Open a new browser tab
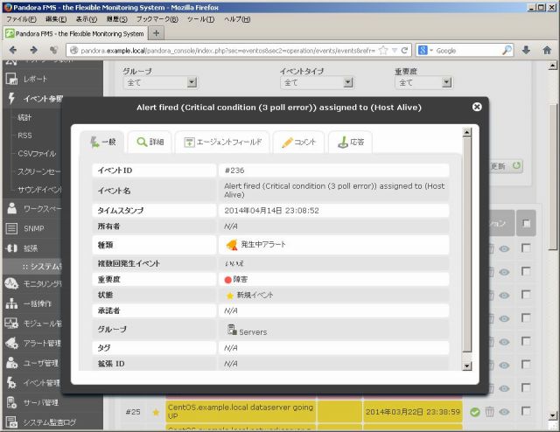The width and height of the screenshot is (560, 432). point(156,33)
